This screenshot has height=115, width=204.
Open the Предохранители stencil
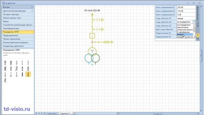click(x=18, y=35)
